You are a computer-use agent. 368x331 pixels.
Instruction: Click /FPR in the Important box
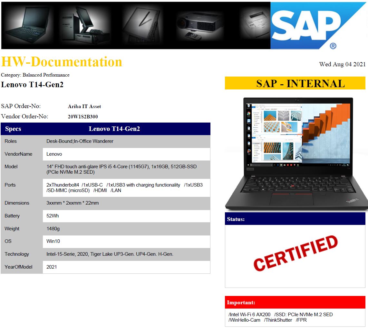pos(301,320)
